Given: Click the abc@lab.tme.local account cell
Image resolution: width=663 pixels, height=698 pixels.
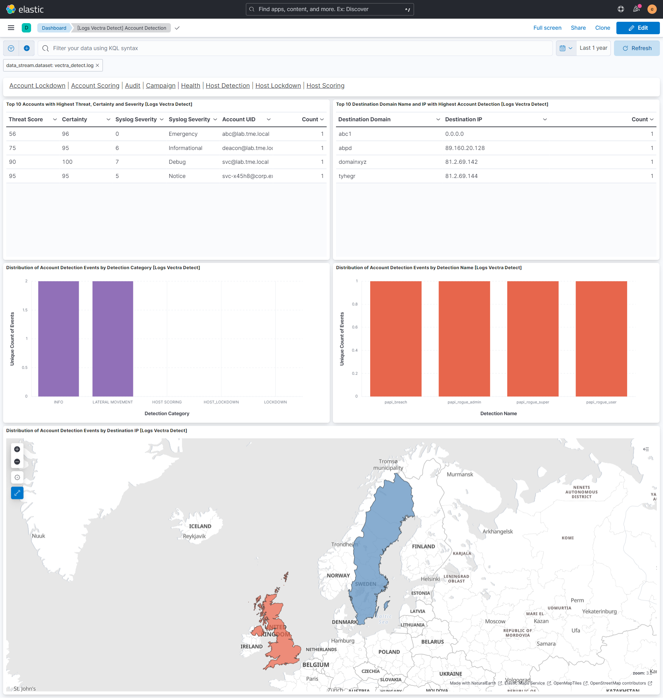Looking at the screenshot, I should (x=246, y=134).
